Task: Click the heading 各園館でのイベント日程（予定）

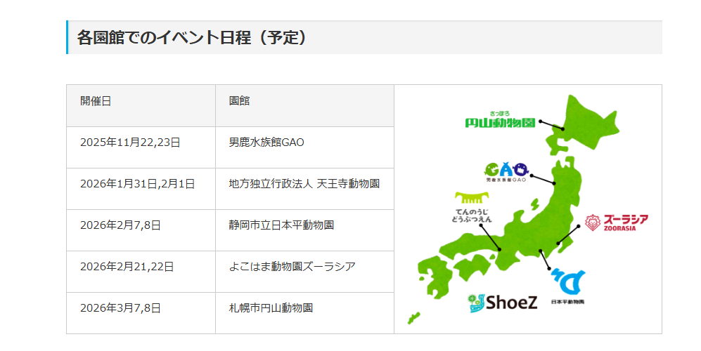Action: (x=192, y=37)
